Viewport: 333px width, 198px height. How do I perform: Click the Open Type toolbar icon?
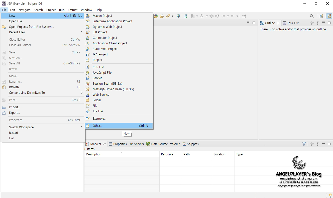pos(156,16)
